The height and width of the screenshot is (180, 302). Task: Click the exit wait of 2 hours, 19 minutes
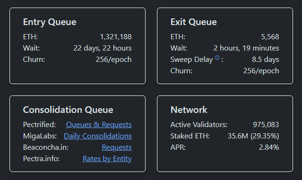pos(246,48)
